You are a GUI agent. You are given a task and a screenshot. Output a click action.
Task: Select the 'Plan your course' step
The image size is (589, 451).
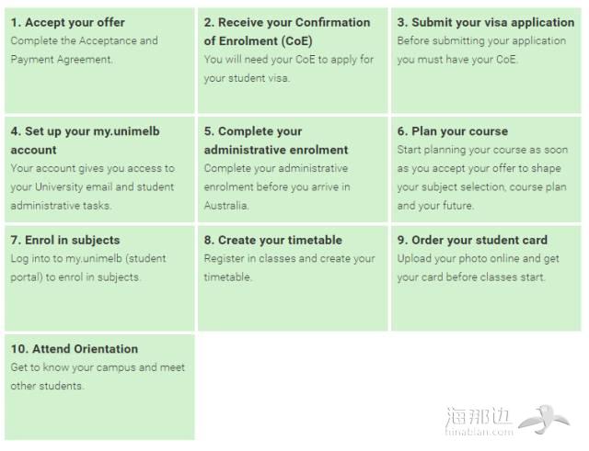[x=486, y=169]
